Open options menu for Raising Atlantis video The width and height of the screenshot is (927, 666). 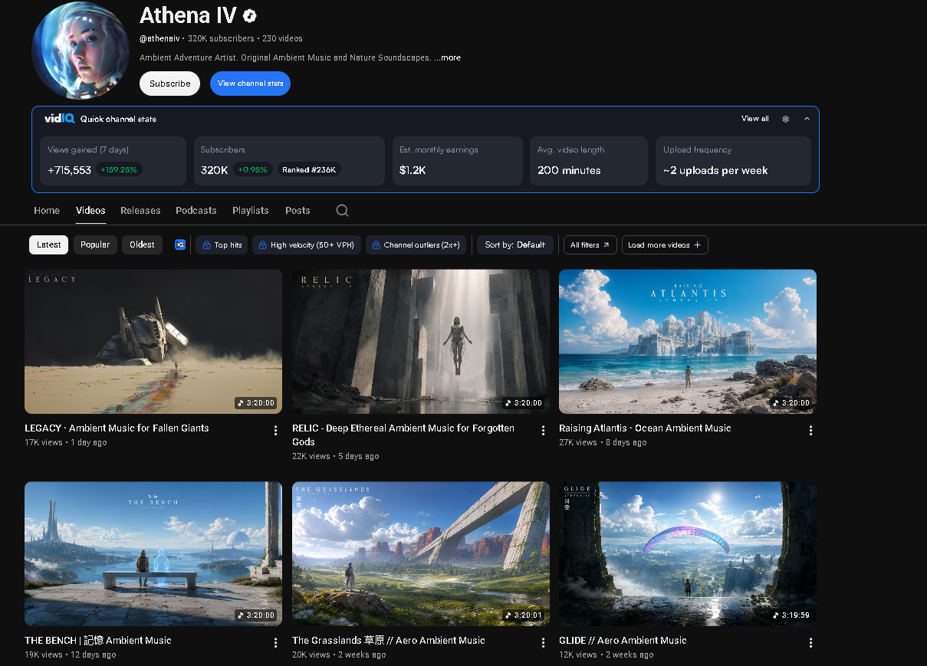point(810,431)
